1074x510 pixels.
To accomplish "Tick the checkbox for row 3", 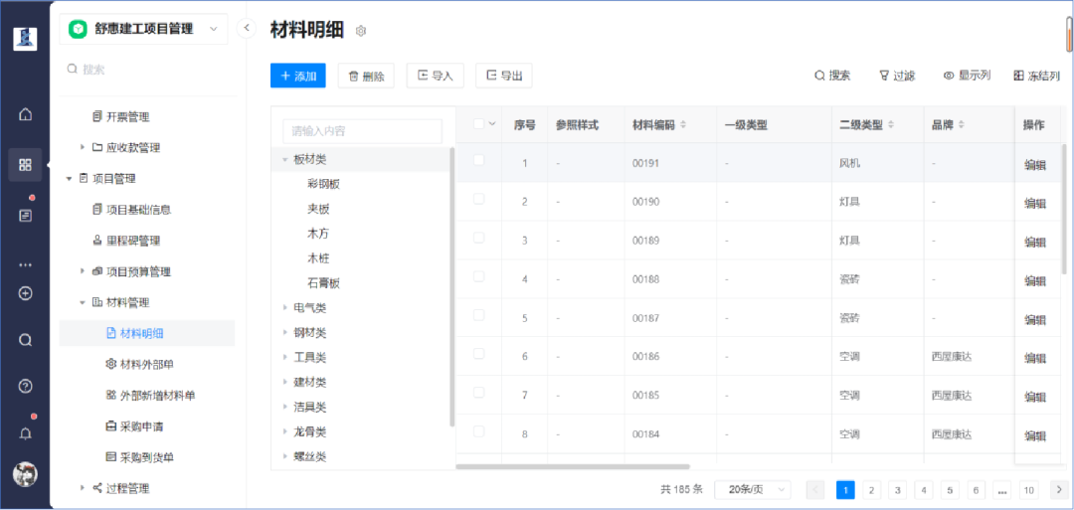I will (x=478, y=237).
